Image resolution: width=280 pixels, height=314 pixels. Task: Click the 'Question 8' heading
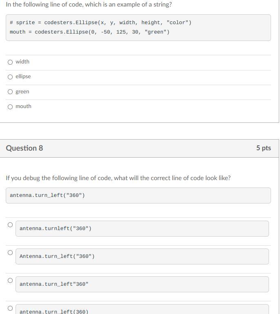pos(24,148)
